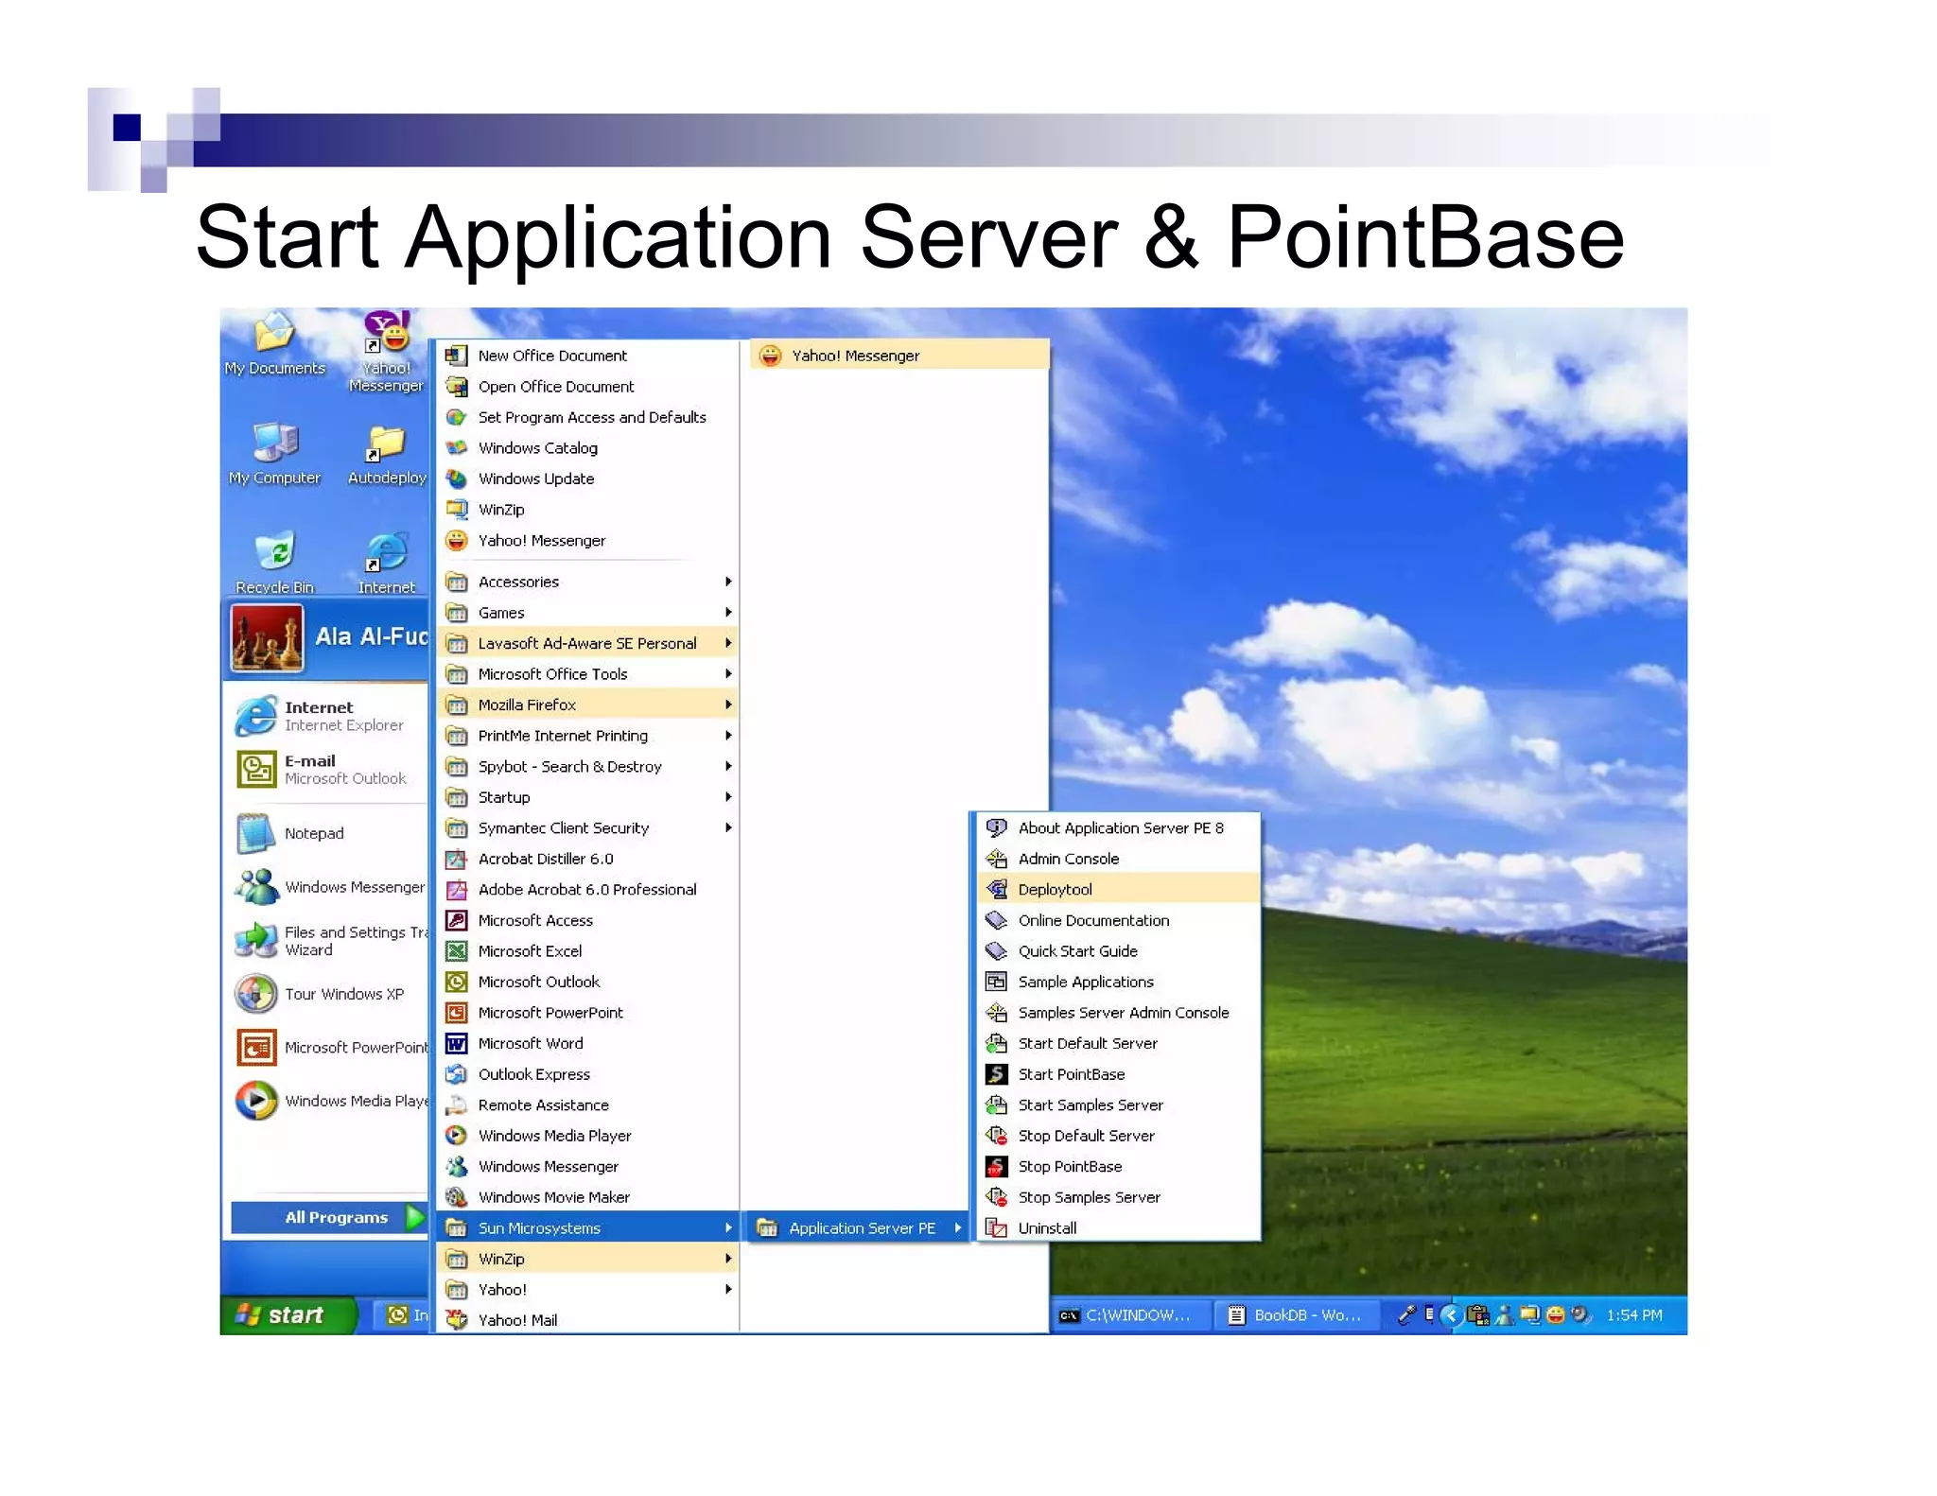Viewport: 1937px width, 1496px height.
Task: Click the Start Default Server icon
Action: pyautogui.click(x=996, y=1043)
